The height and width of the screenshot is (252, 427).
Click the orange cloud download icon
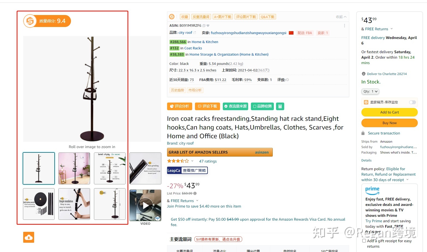tap(29, 237)
